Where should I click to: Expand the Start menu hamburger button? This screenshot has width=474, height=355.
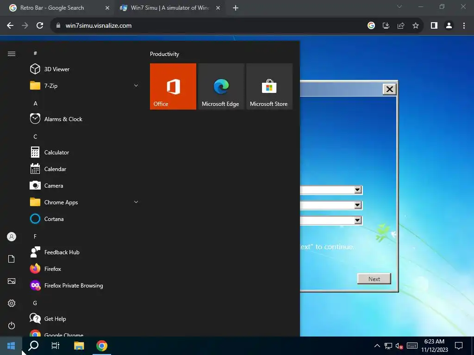(12, 54)
